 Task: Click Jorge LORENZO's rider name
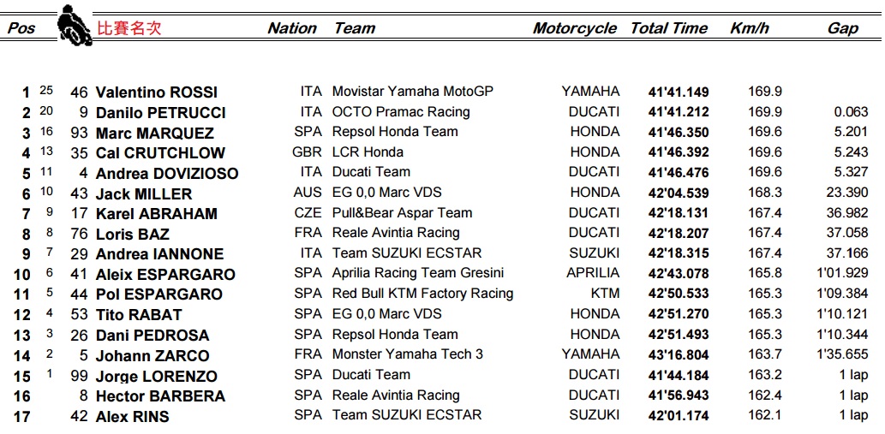coord(157,377)
